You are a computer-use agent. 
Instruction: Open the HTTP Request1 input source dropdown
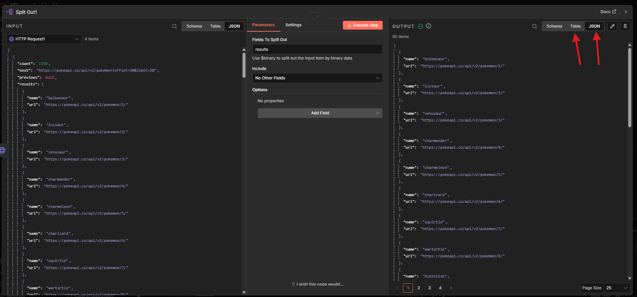point(44,39)
